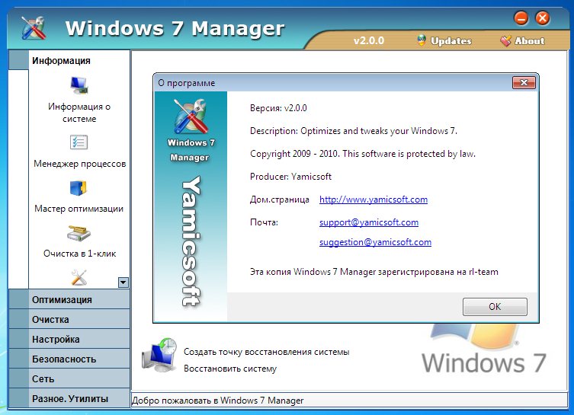The image size is (574, 415).
Task: Select the Разное. Утилиты category
Action: click(69, 398)
